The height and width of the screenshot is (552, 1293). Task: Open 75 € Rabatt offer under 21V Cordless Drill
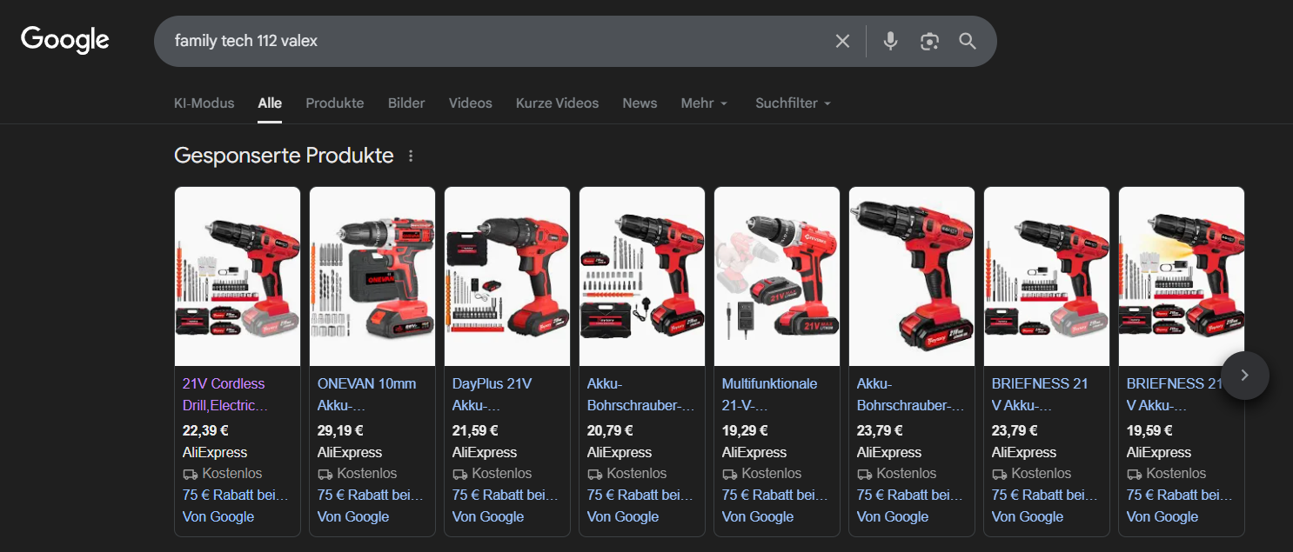[x=235, y=495]
